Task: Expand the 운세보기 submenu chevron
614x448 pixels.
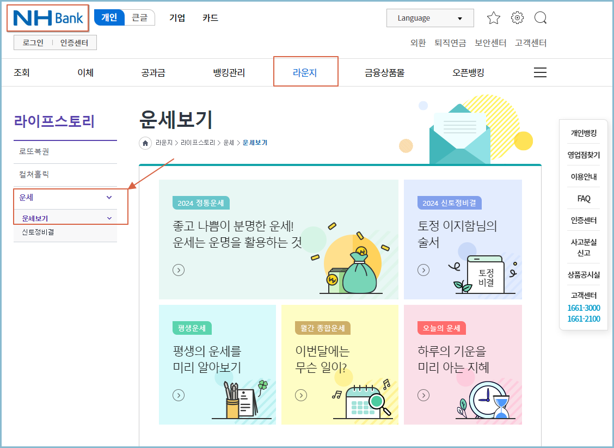Action: tap(109, 217)
